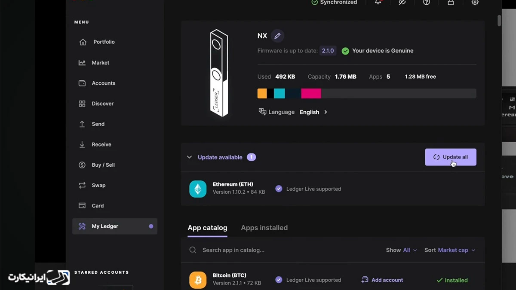Click the Starred Accounts heading
The height and width of the screenshot is (290, 516).
click(101, 272)
